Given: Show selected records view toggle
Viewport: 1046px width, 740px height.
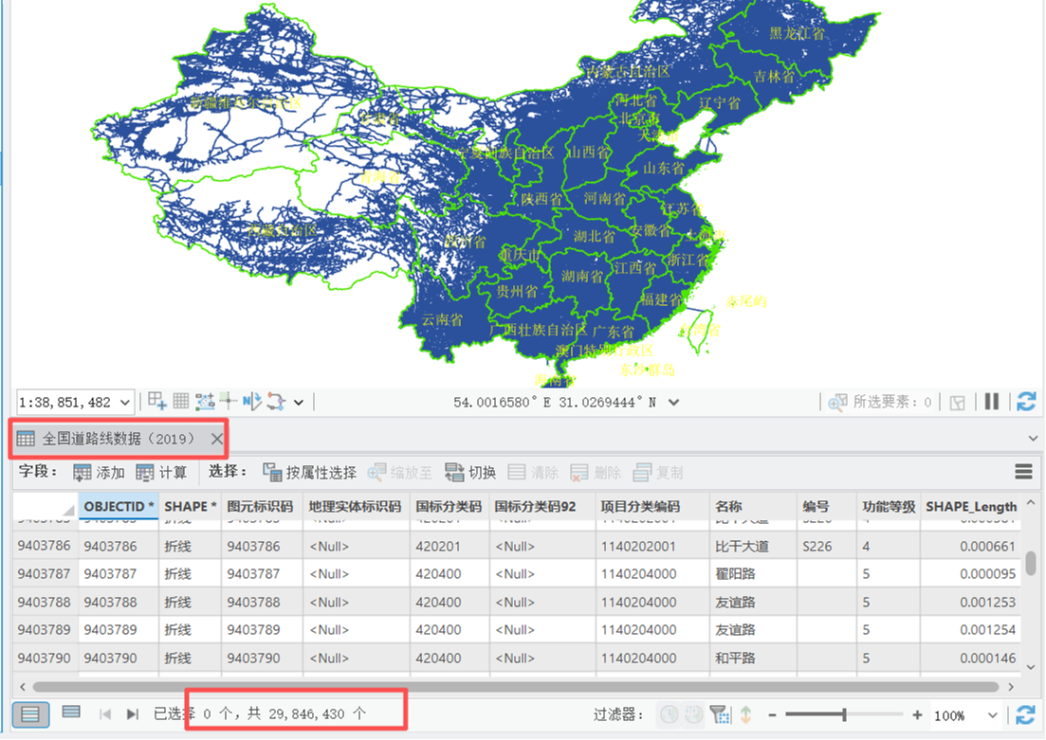Looking at the screenshot, I should [x=71, y=713].
